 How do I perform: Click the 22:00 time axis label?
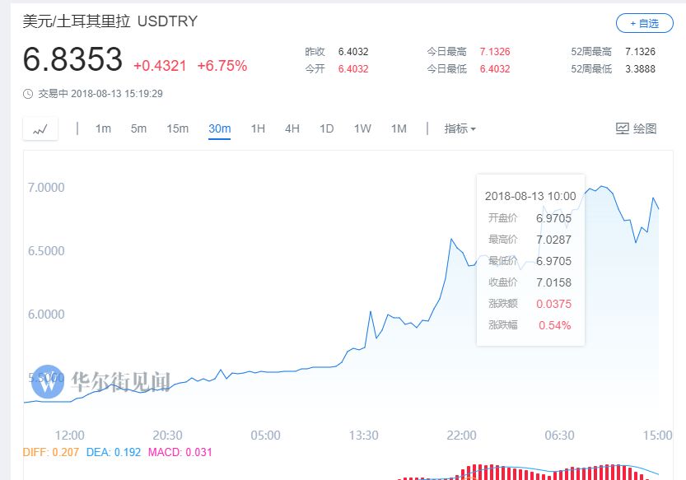coord(461,435)
